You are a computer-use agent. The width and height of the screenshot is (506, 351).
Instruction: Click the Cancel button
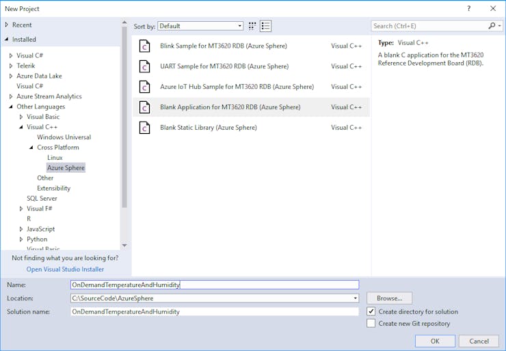[479, 341]
